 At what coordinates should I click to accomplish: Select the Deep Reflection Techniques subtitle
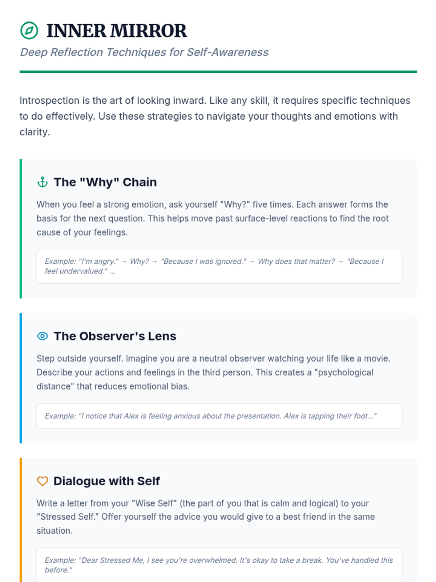[144, 52]
